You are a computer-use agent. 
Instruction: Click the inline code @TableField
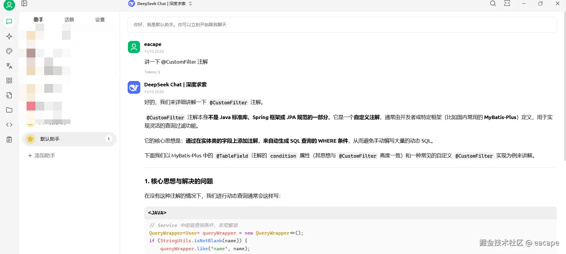[232, 156]
